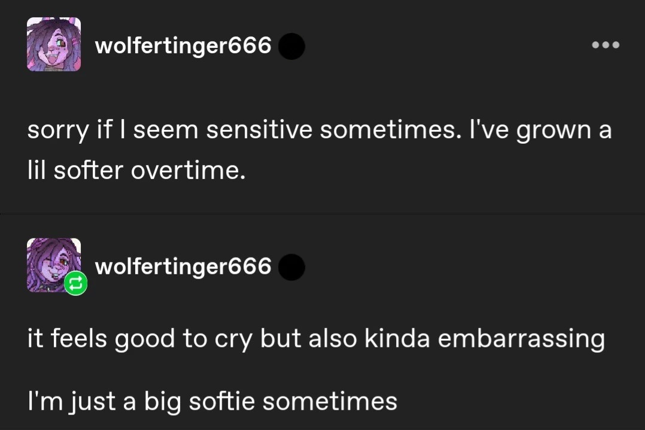
Task: Open the three-dot post options menu
Action: pos(606,45)
